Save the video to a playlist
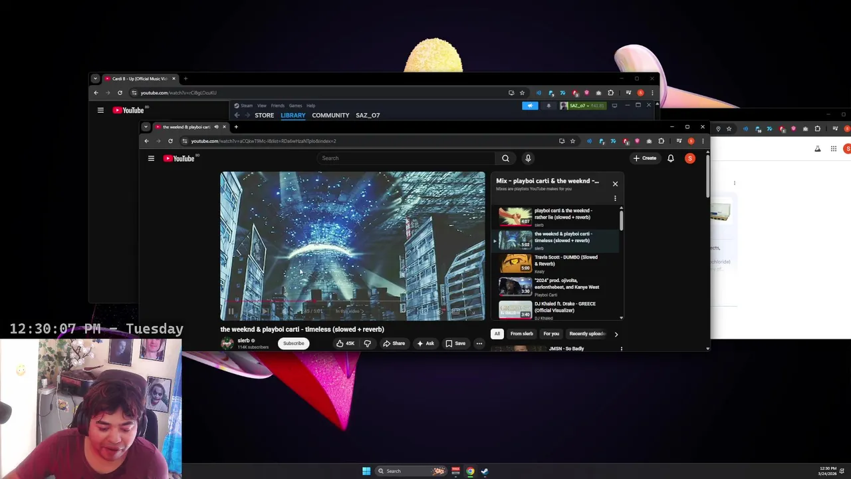 (x=455, y=343)
